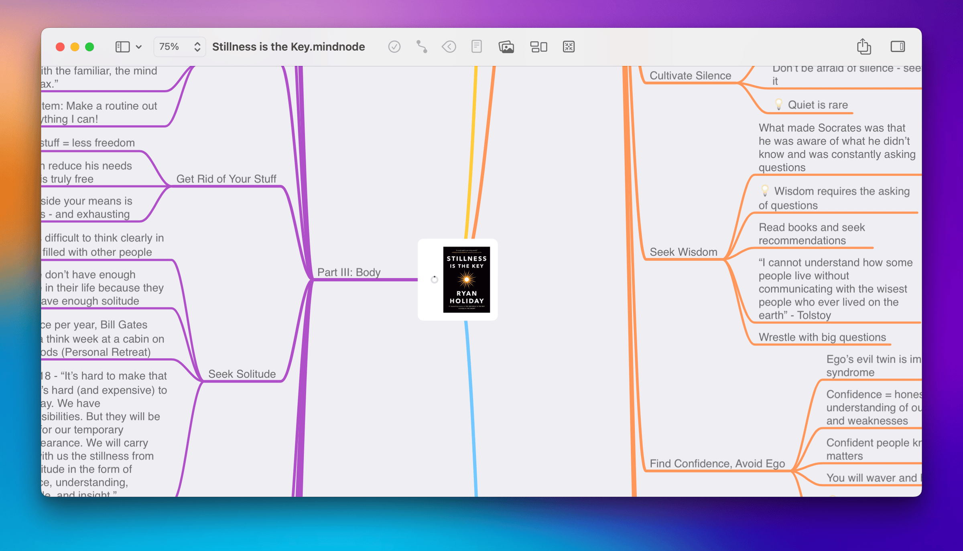Select the Make a routine out node
Screen dimensions: 963x551
[x=99, y=112]
